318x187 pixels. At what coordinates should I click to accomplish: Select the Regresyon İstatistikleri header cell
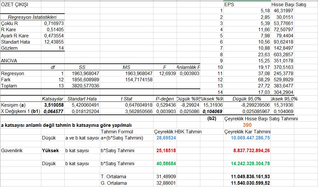coord(32,17)
